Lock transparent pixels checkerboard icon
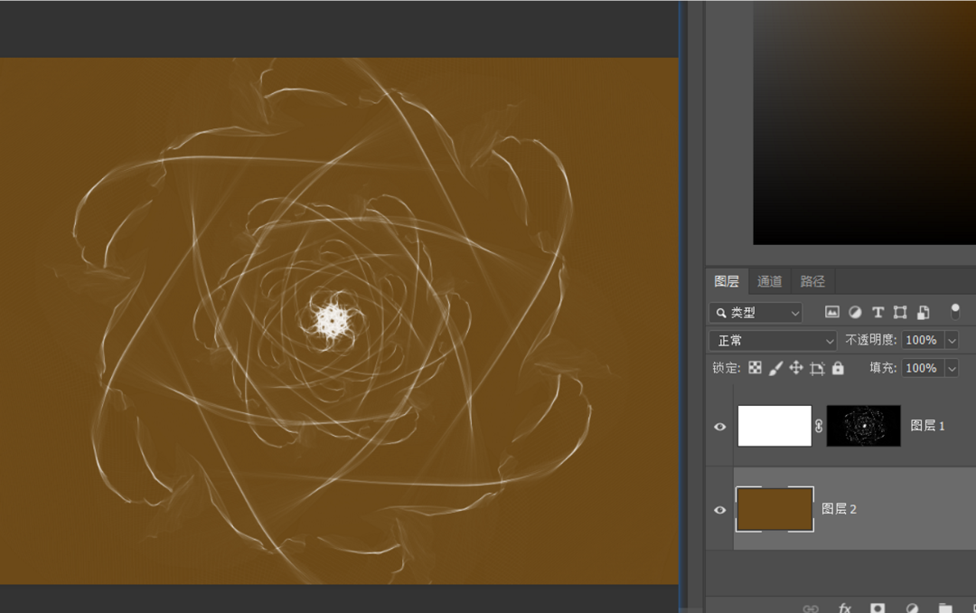Viewport: 976px width, 613px height. (x=755, y=368)
